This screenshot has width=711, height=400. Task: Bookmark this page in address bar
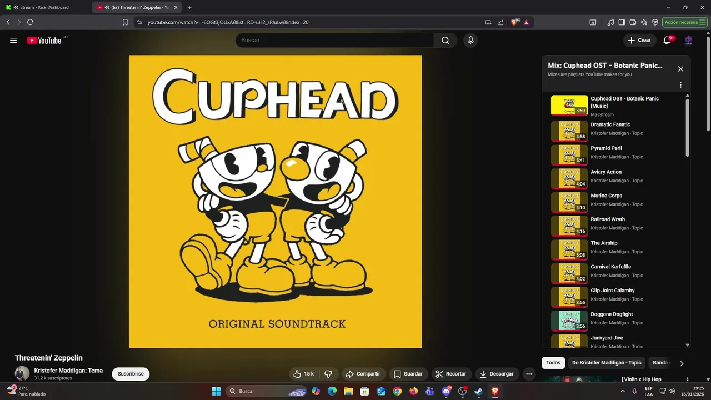pos(125,22)
